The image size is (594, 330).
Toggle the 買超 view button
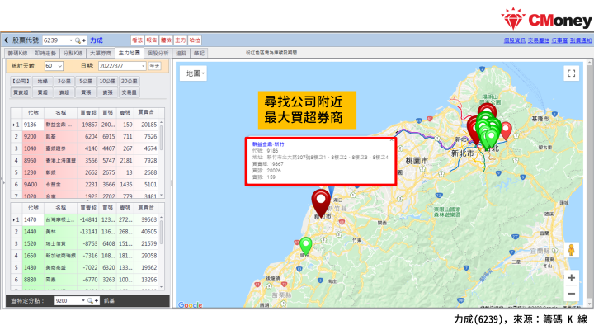tap(42, 92)
